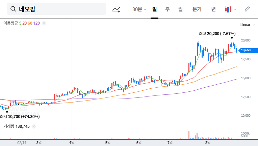Click the 최저 10,700 low label
This screenshot has height=146, width=258.
click(x=20, y=117)
